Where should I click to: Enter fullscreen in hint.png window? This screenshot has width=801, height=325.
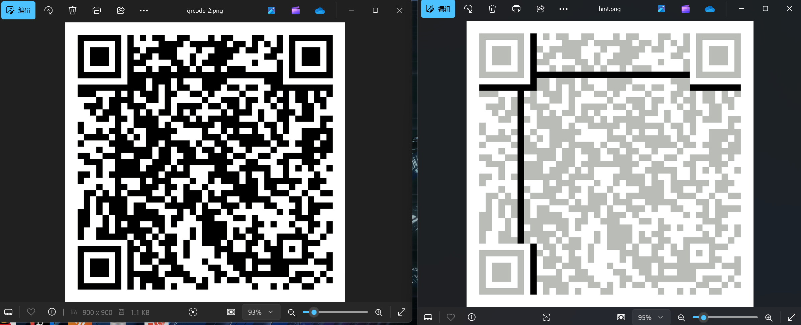click(792, 317)
